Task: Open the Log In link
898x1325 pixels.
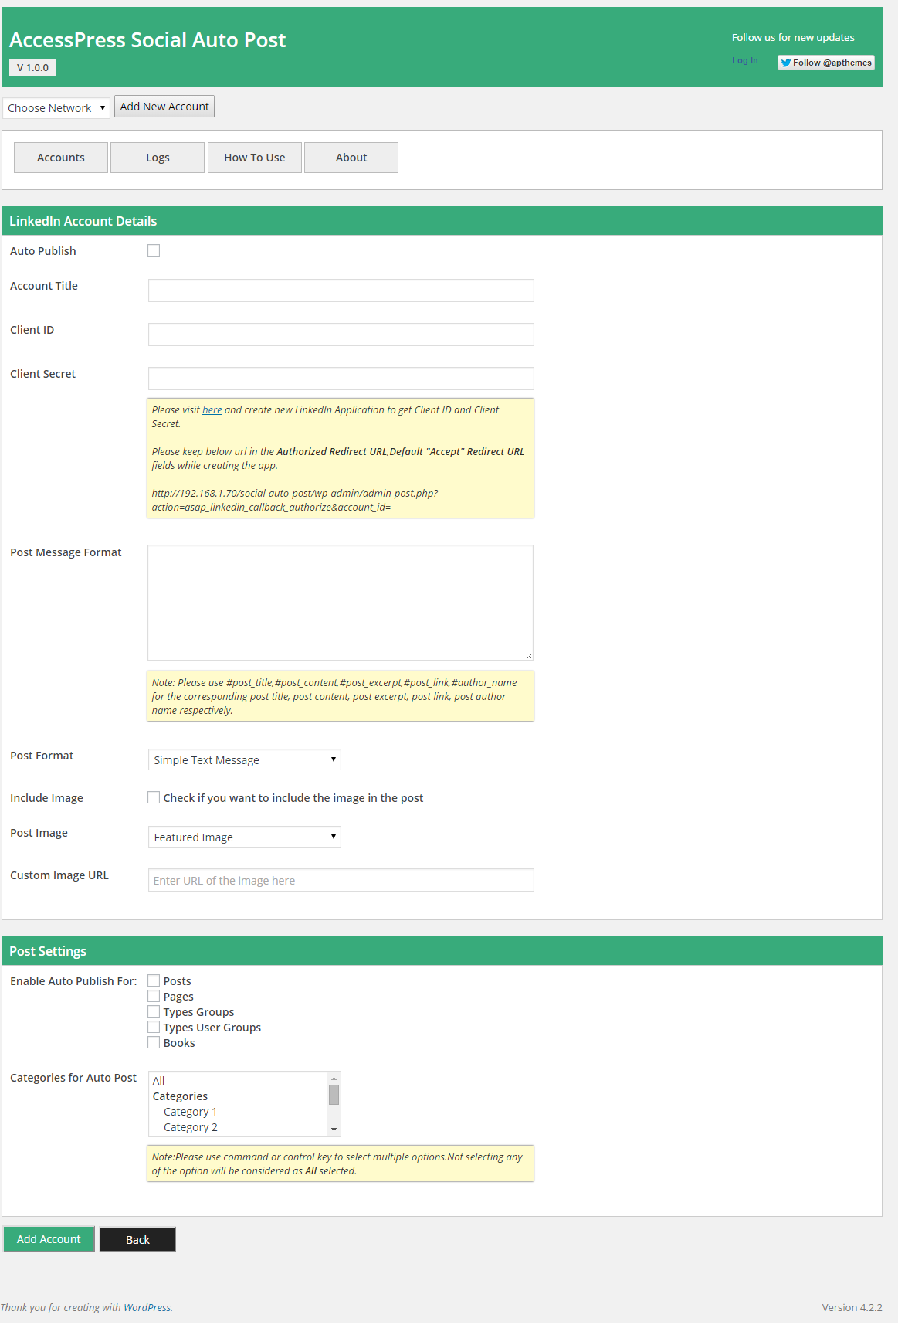Action: [x=744, y=60]
